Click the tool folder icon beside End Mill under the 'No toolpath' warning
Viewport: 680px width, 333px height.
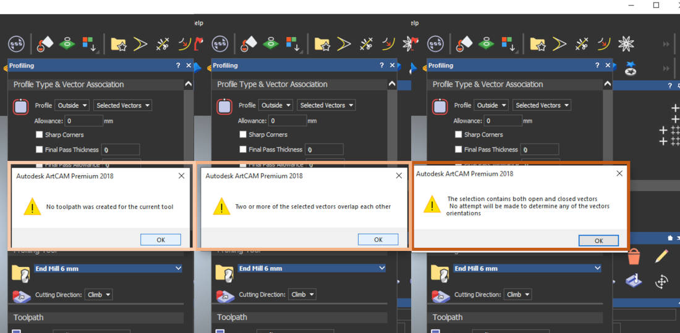tap(20, 273)
